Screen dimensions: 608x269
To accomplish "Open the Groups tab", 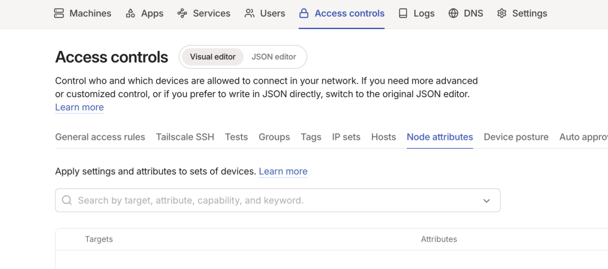I will (x=274, y=137).
